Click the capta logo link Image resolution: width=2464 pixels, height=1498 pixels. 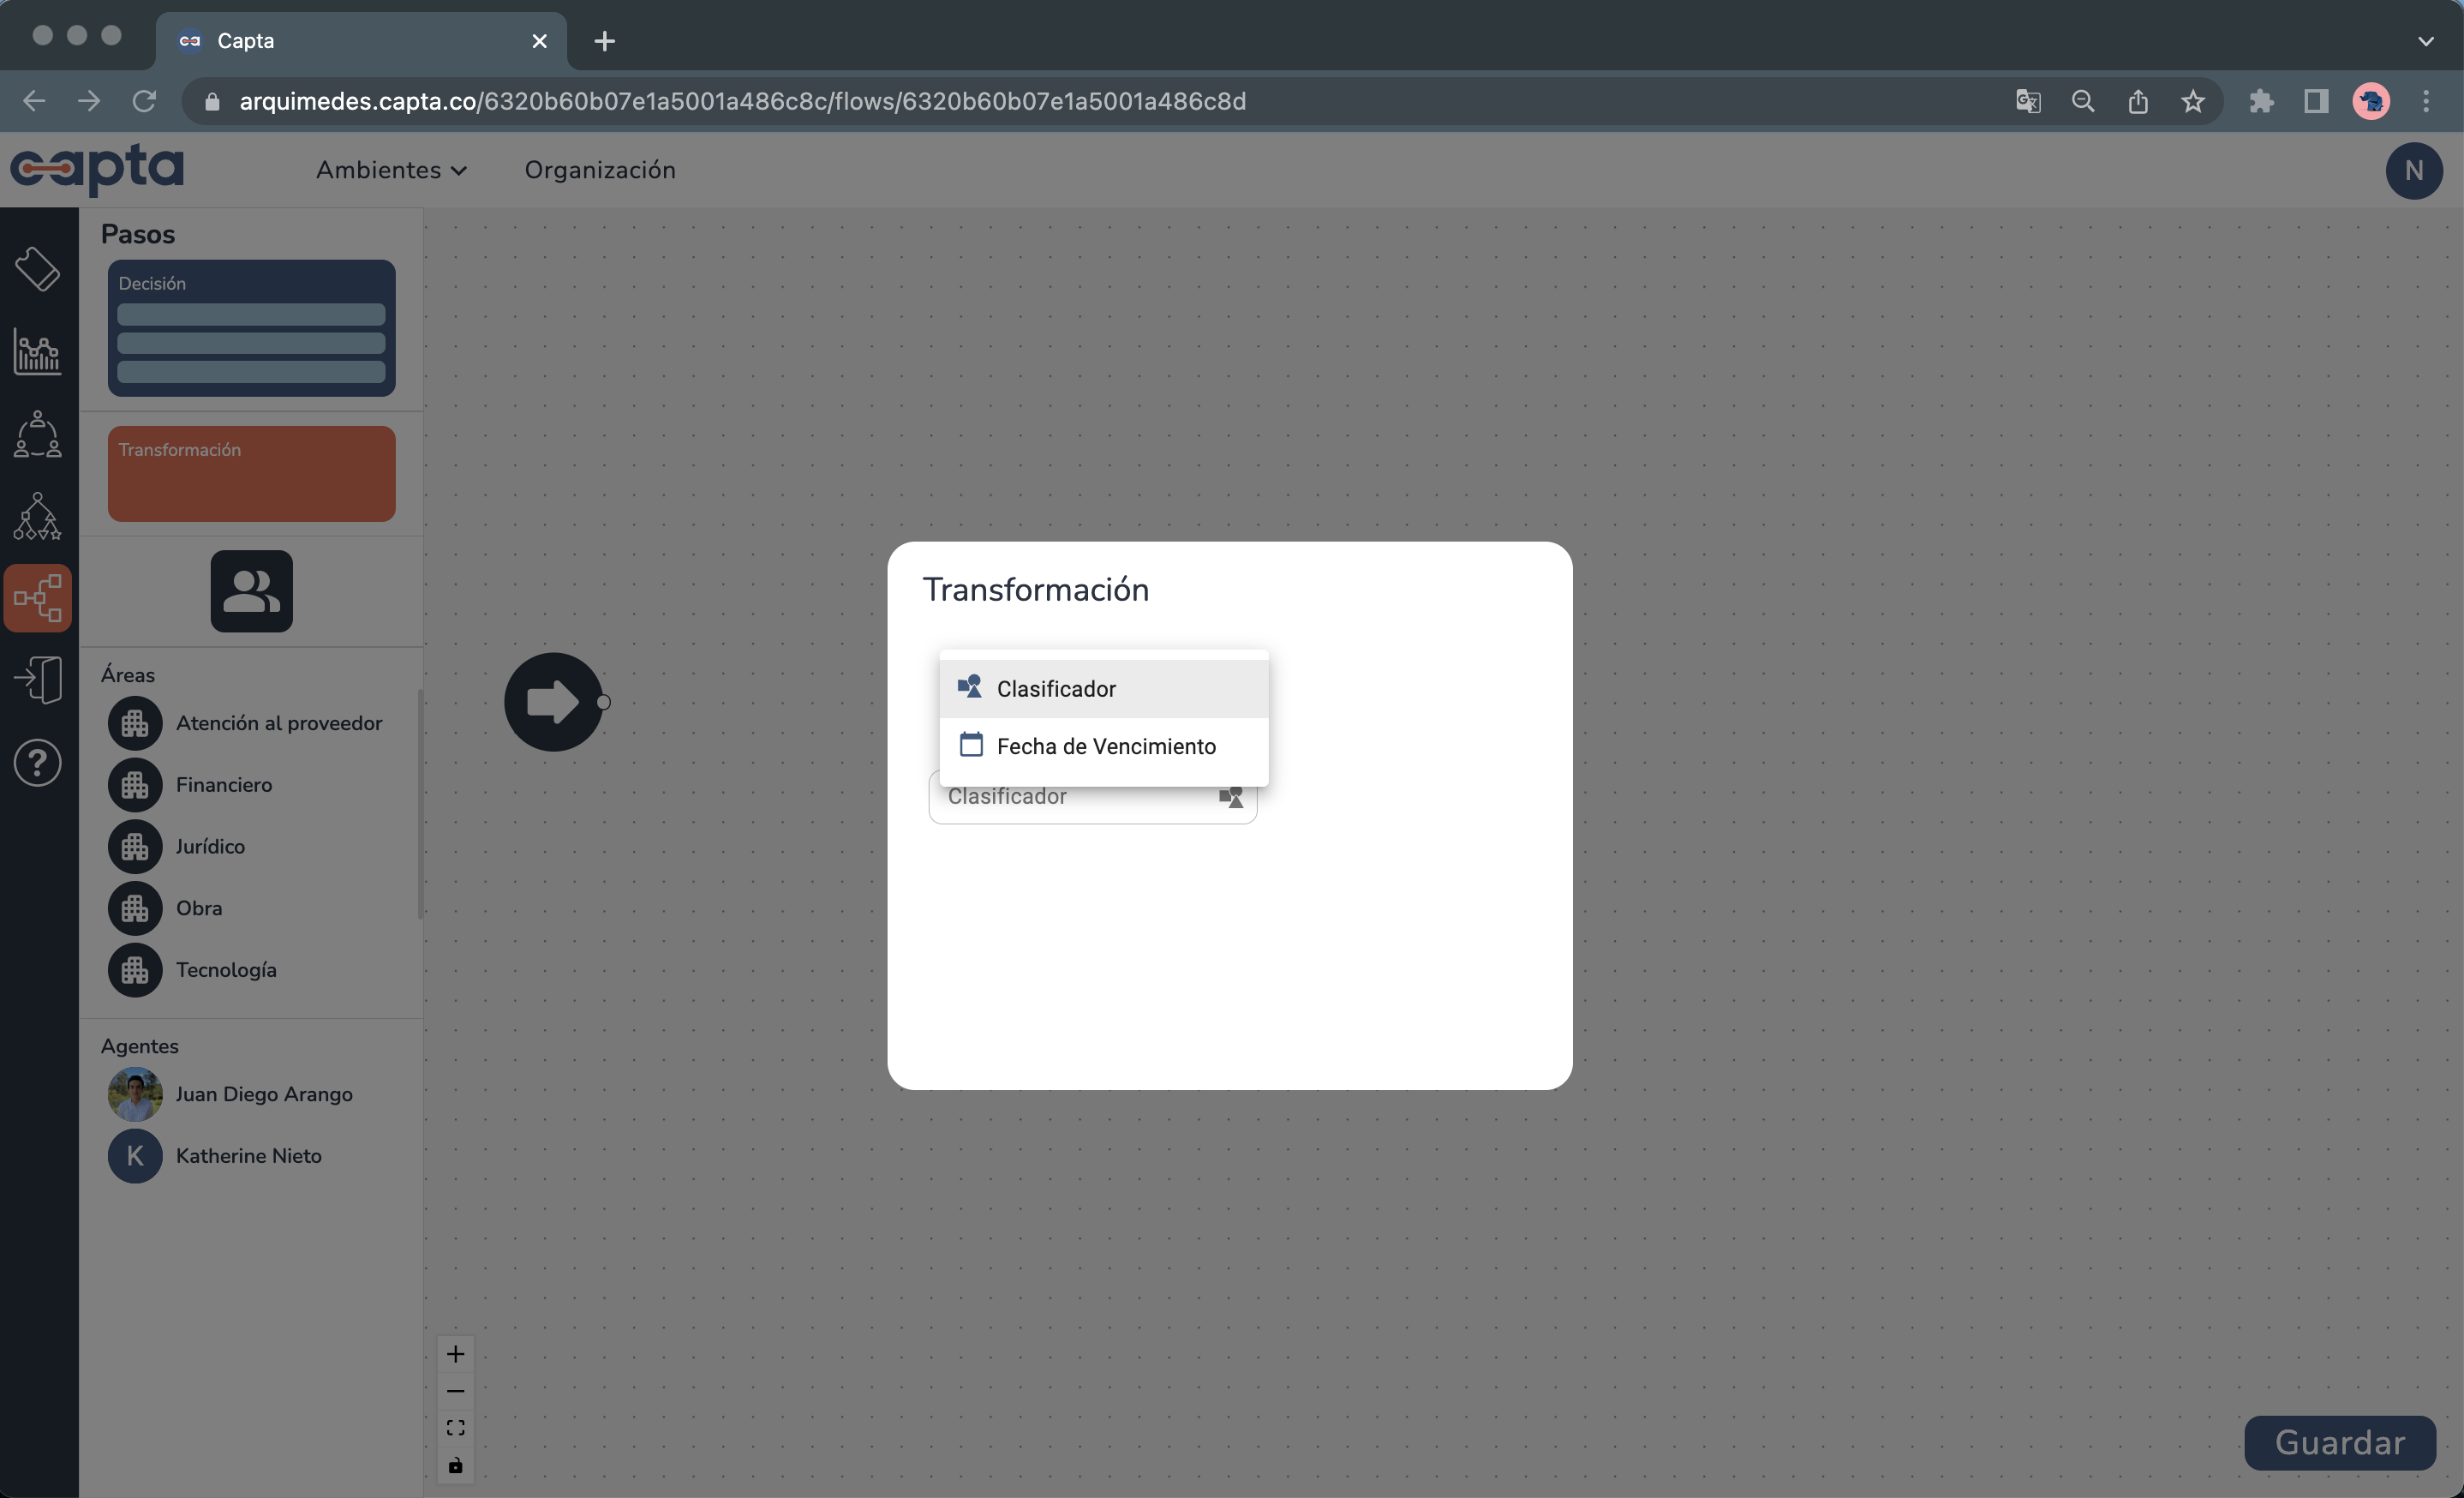pyautogui.click(x=97, y=170)
